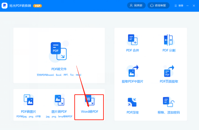Click the 图片转PDF label
Screen dimensions: 199x130
click(59, 111)
